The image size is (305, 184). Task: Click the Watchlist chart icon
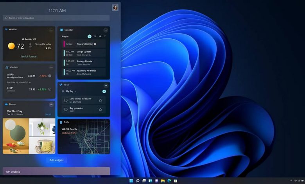click(x=7, y=67)
